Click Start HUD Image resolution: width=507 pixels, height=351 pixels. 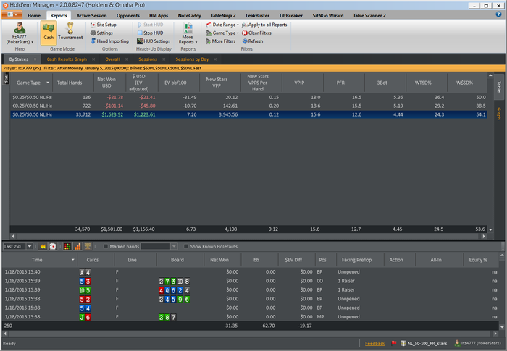(150, 25)
